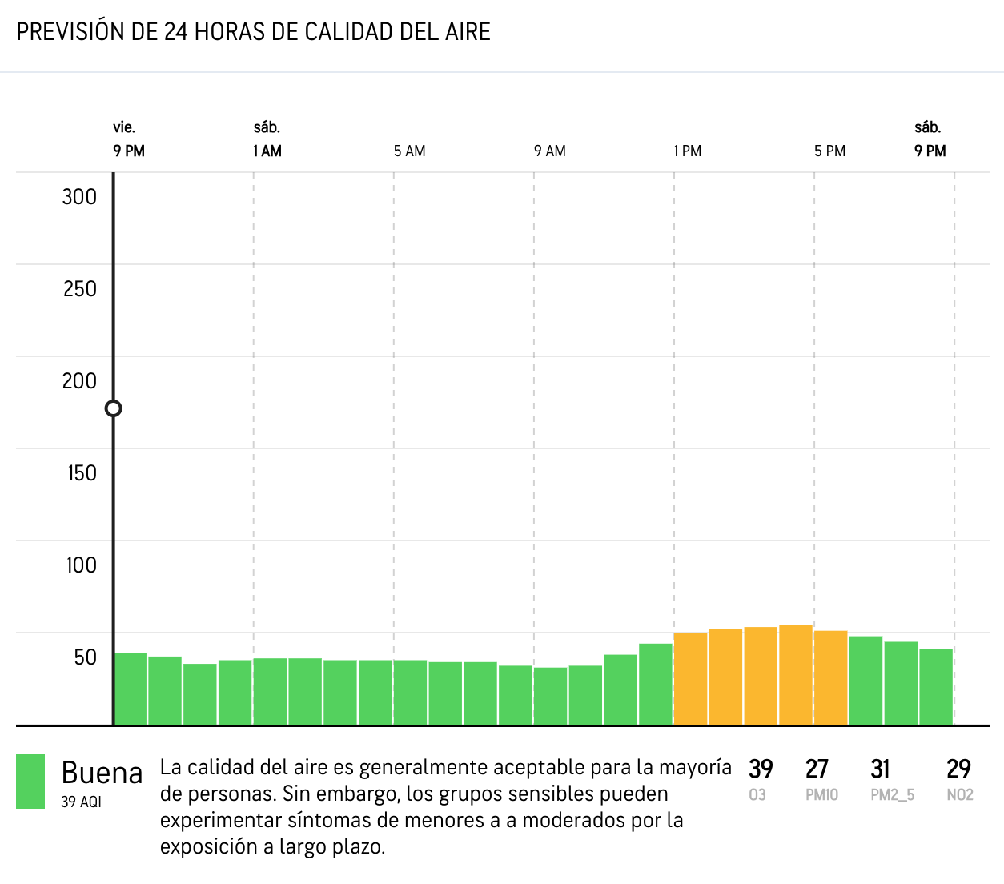Click the Previsión de 24 horas title

click(x=253, y=32)
